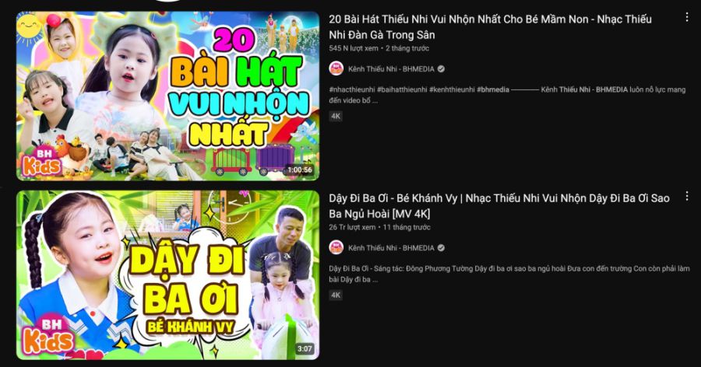
Task: Open the three-dot menu for the Dậy Đi Ba Ơi video
Action: [687, 196]
